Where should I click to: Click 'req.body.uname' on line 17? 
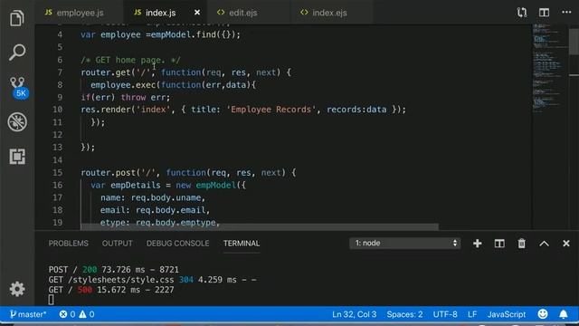[x=166, y=197]
